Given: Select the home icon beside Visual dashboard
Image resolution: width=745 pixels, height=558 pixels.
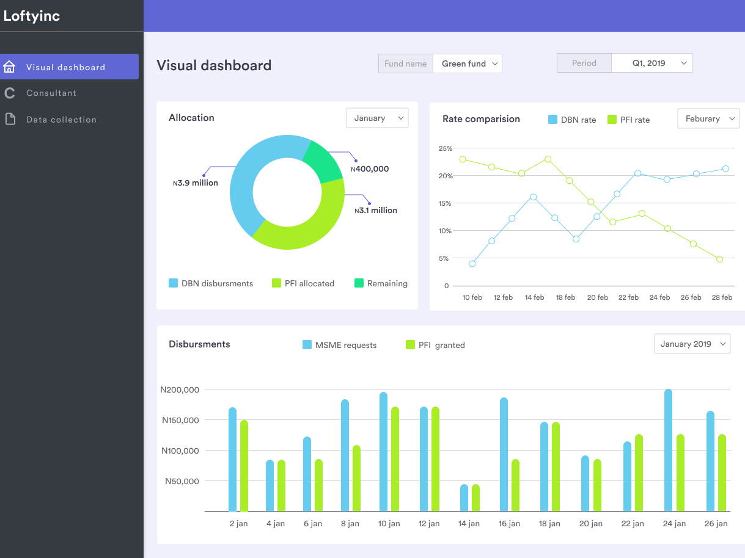Looking at the screenshot, I should [x=10, y=66].
